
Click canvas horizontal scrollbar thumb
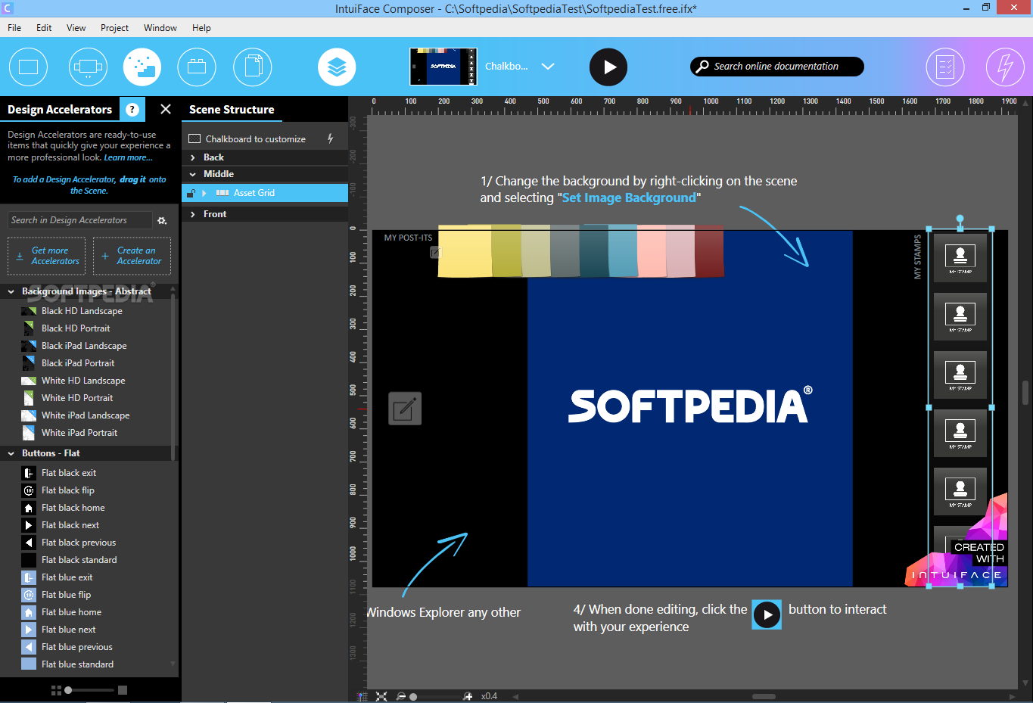click(x=764, y=696)
